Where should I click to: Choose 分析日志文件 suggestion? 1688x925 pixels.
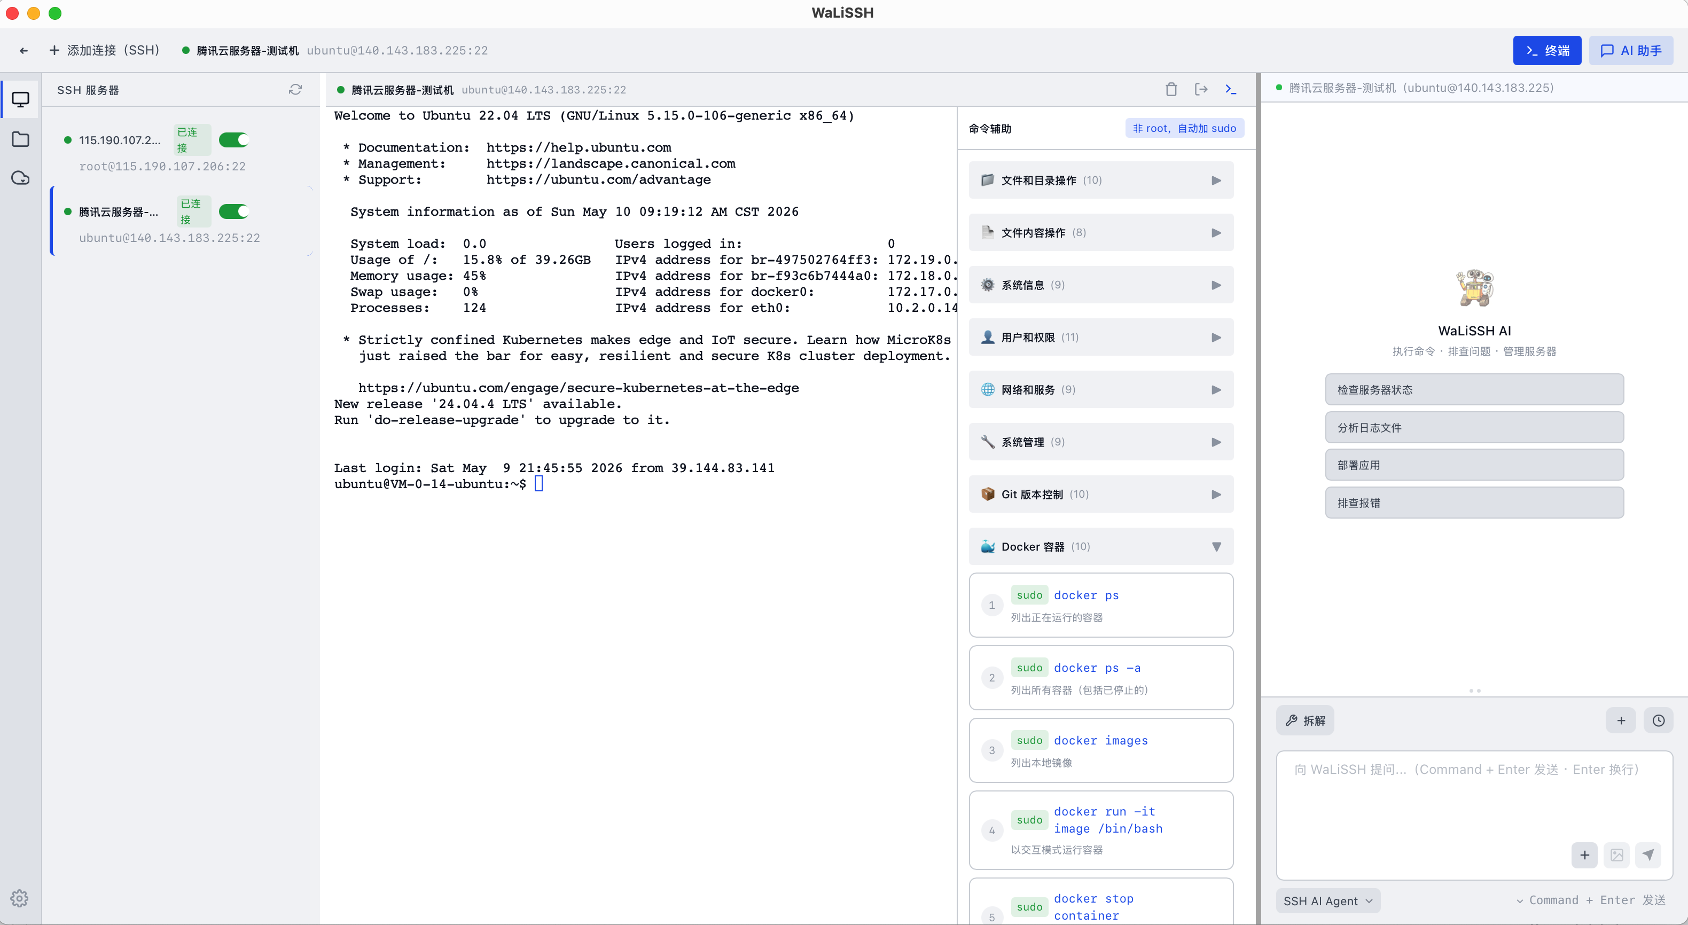[x=1474, y=428]
